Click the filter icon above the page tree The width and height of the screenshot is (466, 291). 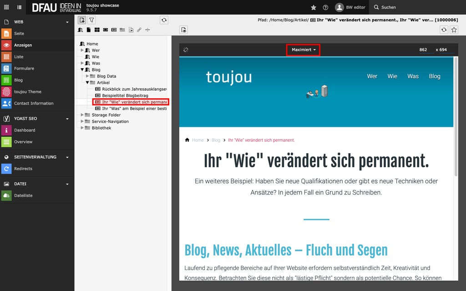coord(91,20)
